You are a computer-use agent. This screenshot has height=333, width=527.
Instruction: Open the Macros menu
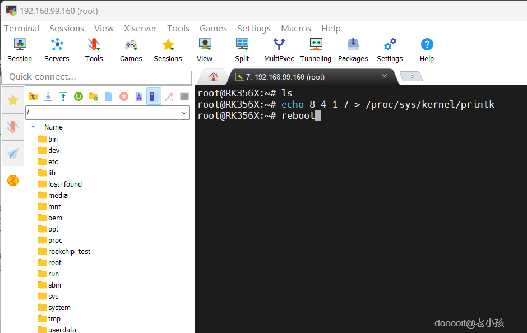click(296, 28)
